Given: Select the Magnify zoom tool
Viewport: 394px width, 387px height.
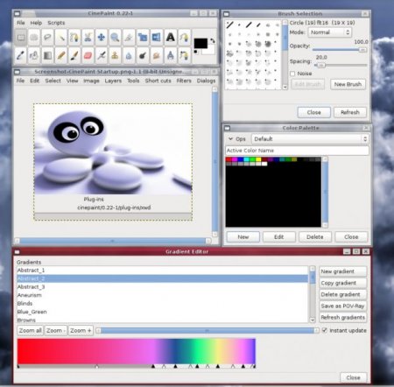Looking at the screenshot, I should 115,38.
